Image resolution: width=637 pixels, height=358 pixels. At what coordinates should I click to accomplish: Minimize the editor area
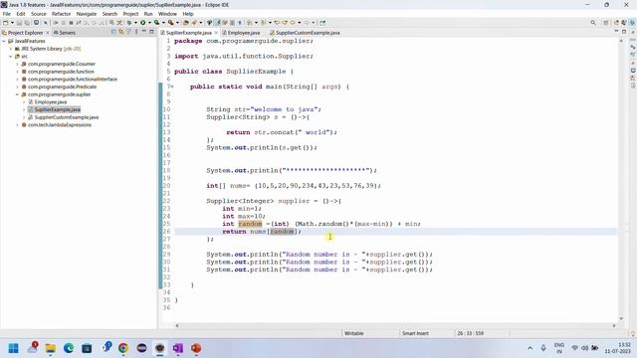click(x=616, y=32)
